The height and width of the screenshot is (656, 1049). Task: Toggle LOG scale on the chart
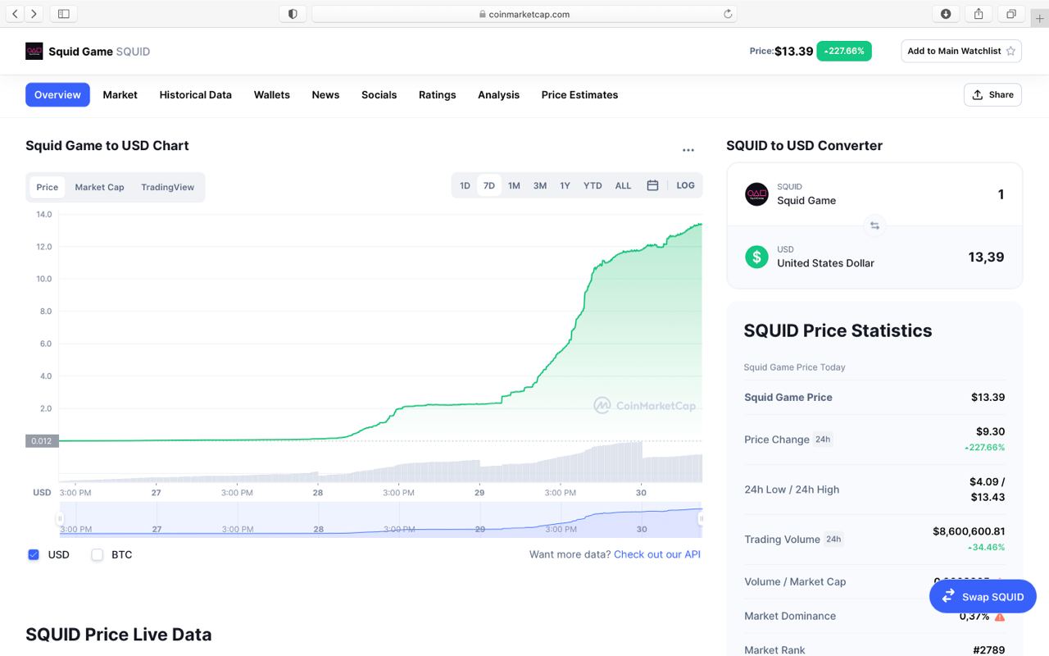pos(685,185)
